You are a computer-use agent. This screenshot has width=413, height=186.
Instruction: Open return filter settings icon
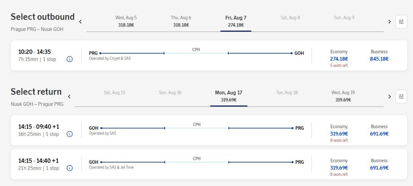coord(401,97)
